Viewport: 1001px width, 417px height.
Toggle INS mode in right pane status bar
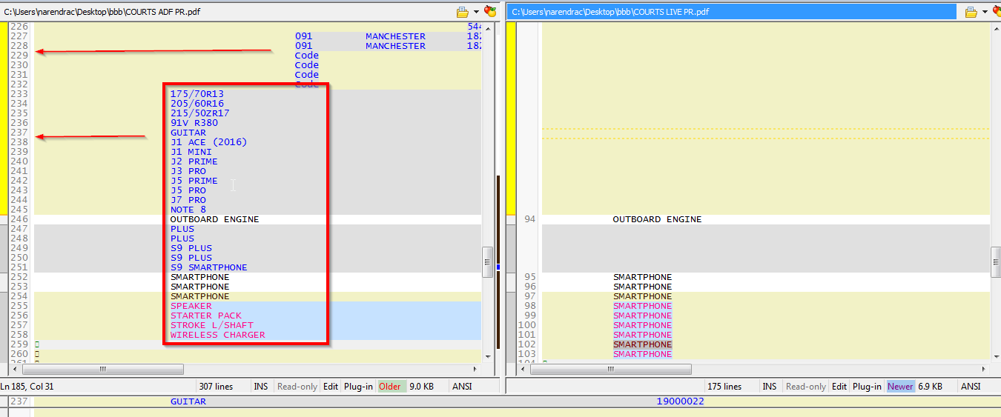pyautogui.click(x=770, y=387)
